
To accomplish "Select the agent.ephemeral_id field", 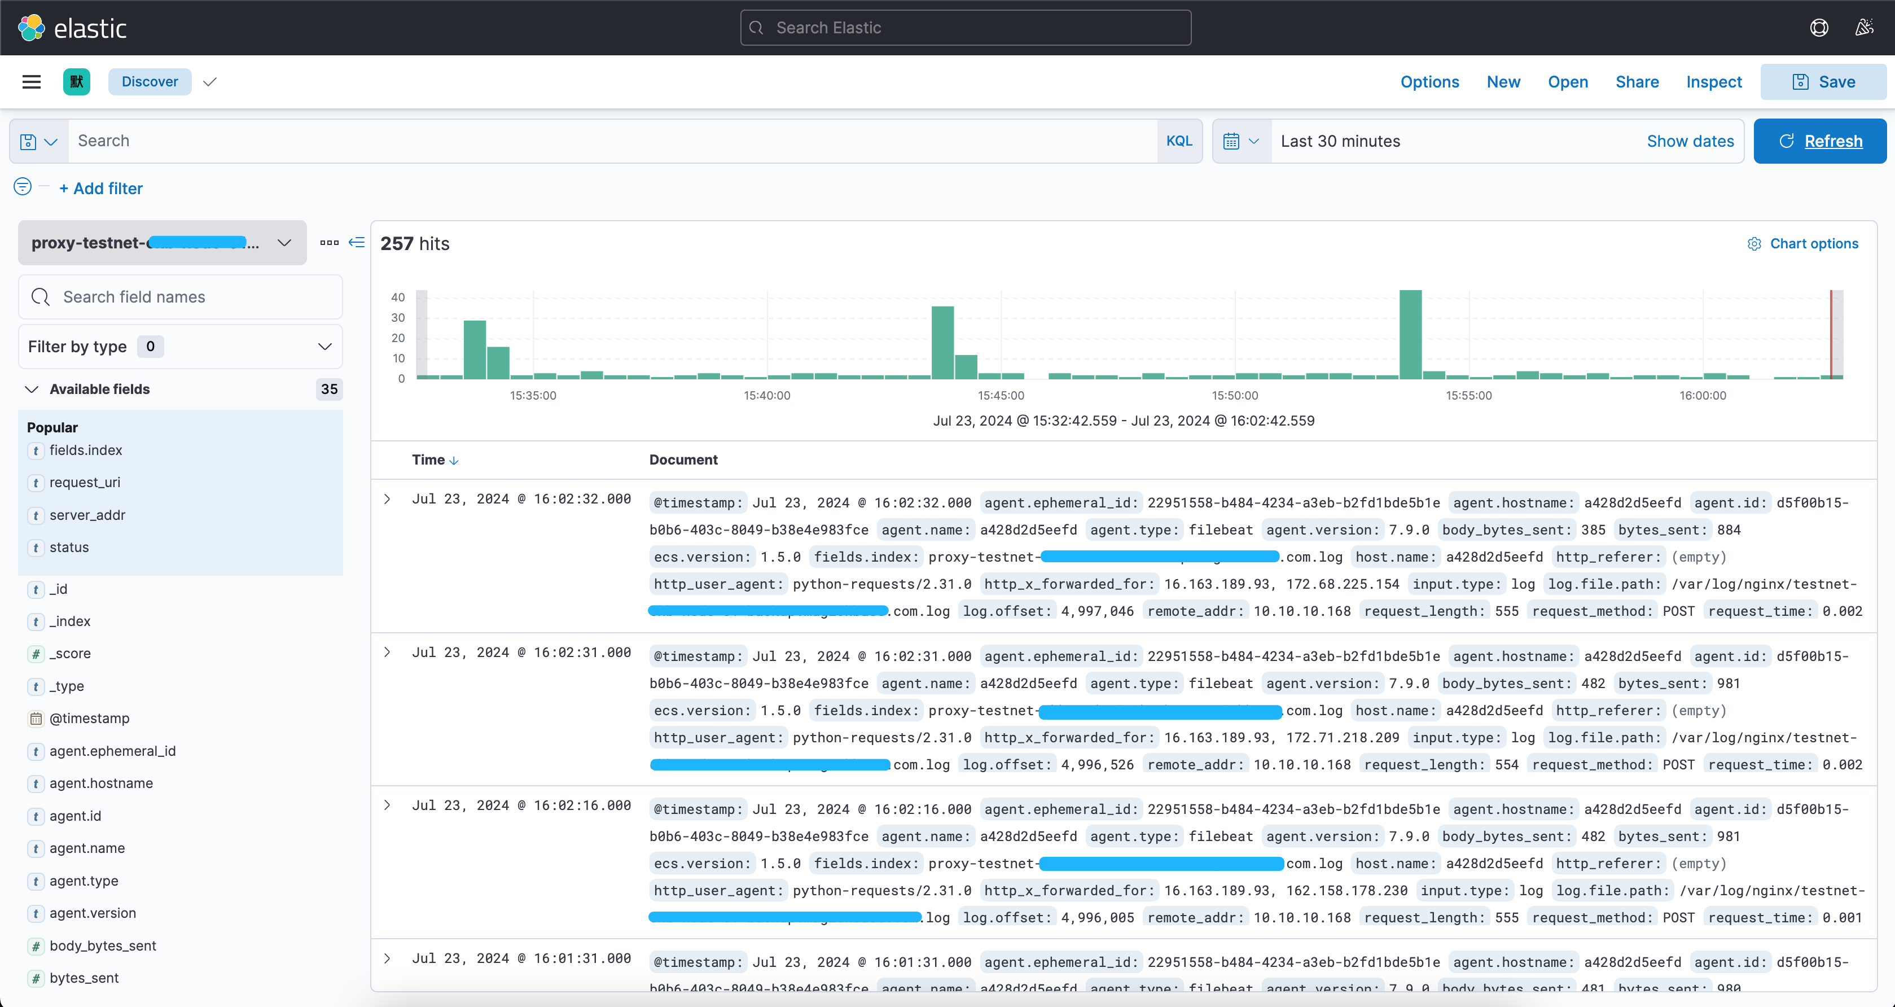I will pyautogui.click(x=112, y=751).
